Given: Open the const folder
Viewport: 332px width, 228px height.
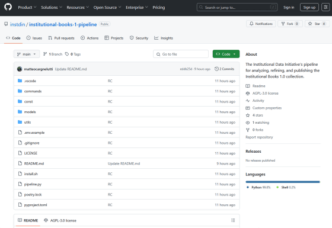Looking at the screenshot, I should click(28, 101).
